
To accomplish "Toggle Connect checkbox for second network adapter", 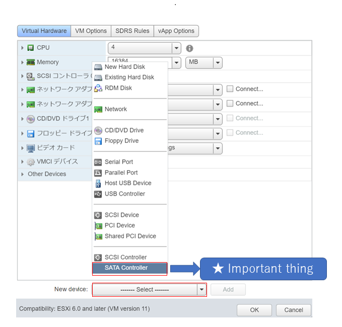I will click(230, 104).
